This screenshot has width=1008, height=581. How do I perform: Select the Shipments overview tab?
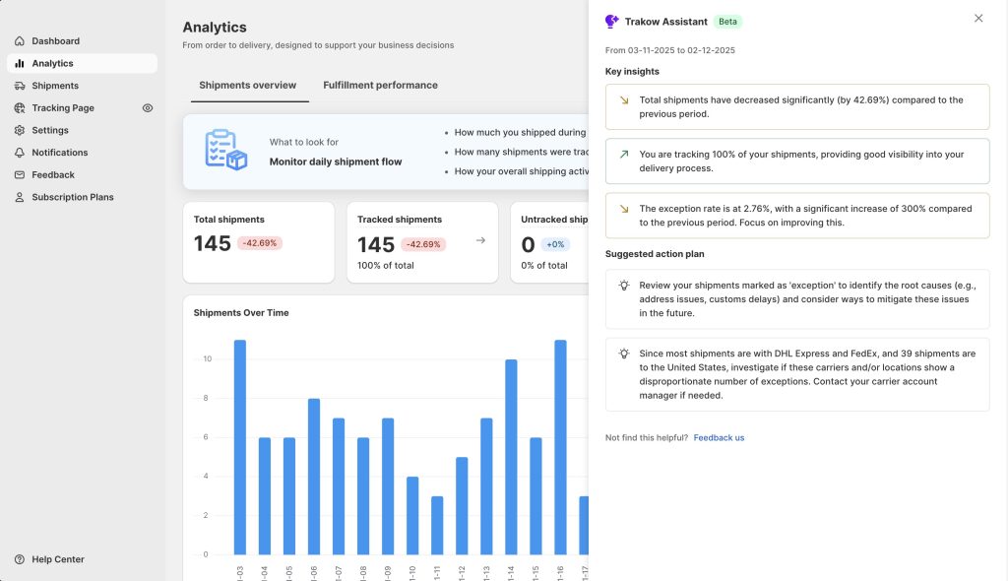click(x=247, y=86)
